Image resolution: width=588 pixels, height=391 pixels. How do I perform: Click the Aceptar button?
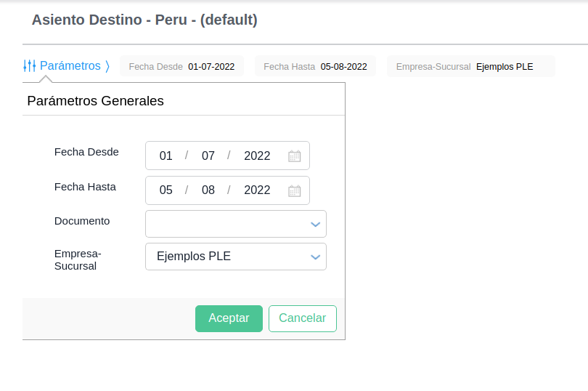pyautogui.click(x=229, y=318)
